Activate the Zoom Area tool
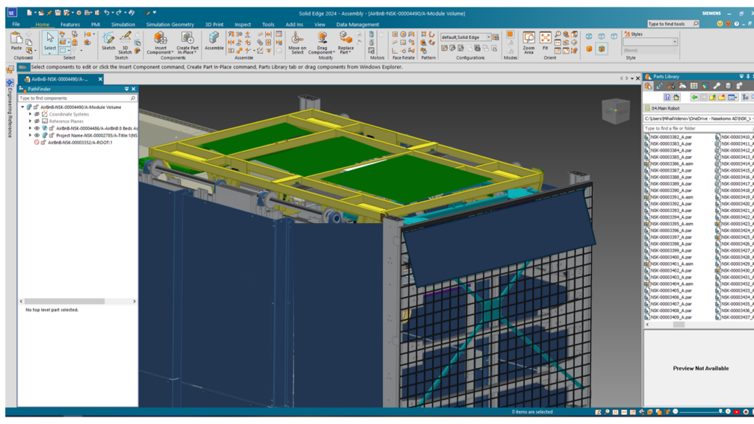The image size is (754, 424). [x=529, y=40]
